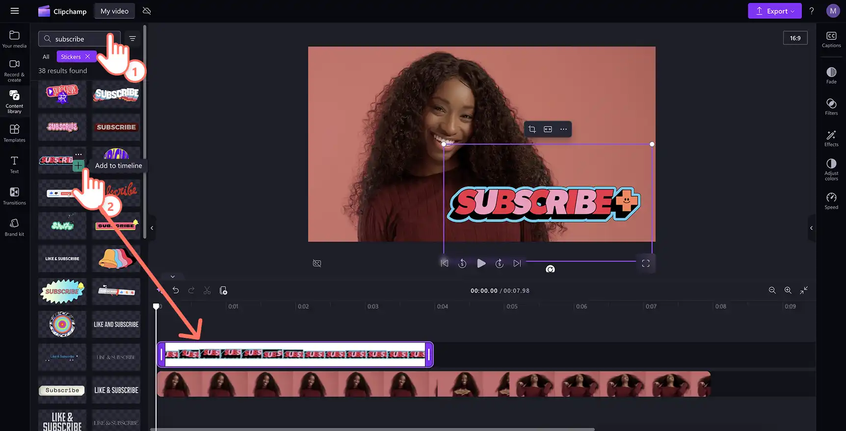Viewport: 846px width, 431px height.
Task: Select dark red SUBSCRIBE rectangle sticker
Action: (116, 127)
